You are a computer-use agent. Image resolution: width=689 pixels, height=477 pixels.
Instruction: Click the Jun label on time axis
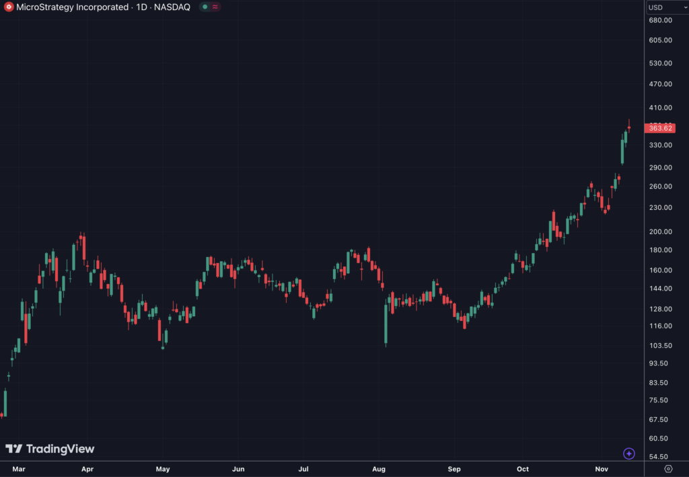click(238, 469)
